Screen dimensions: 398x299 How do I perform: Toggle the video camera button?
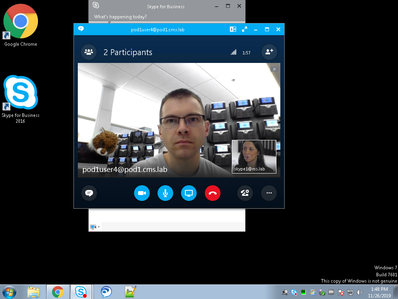pos(142,193)
